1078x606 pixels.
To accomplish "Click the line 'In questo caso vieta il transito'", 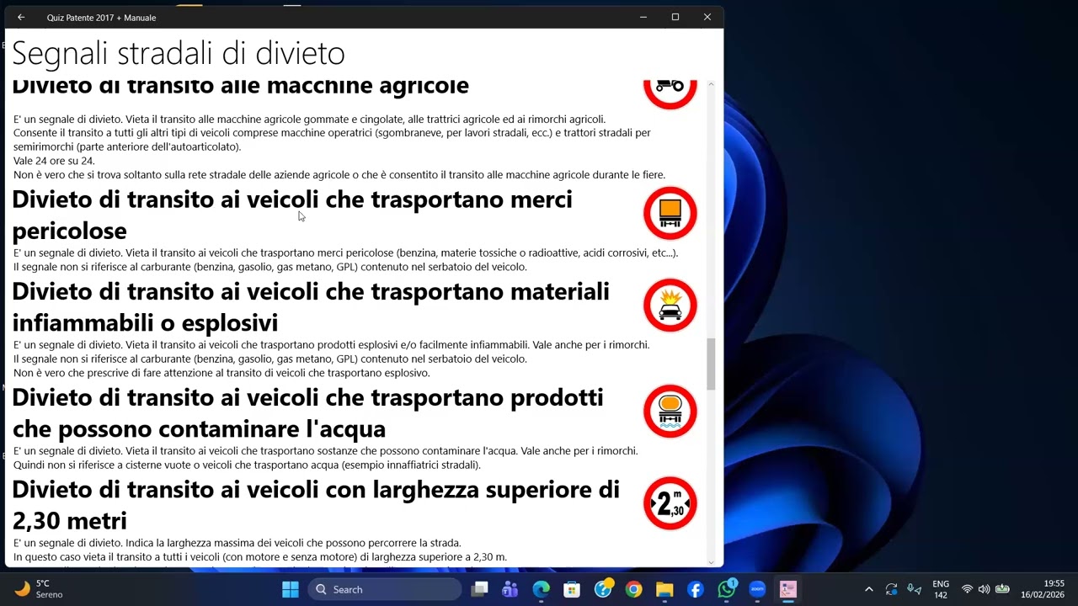I will pyautogui.click(x=260, y=557).
